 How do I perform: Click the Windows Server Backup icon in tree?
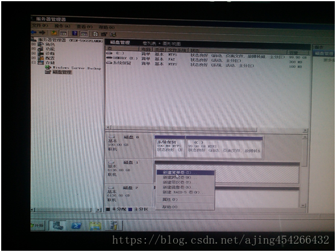[48, 68]
